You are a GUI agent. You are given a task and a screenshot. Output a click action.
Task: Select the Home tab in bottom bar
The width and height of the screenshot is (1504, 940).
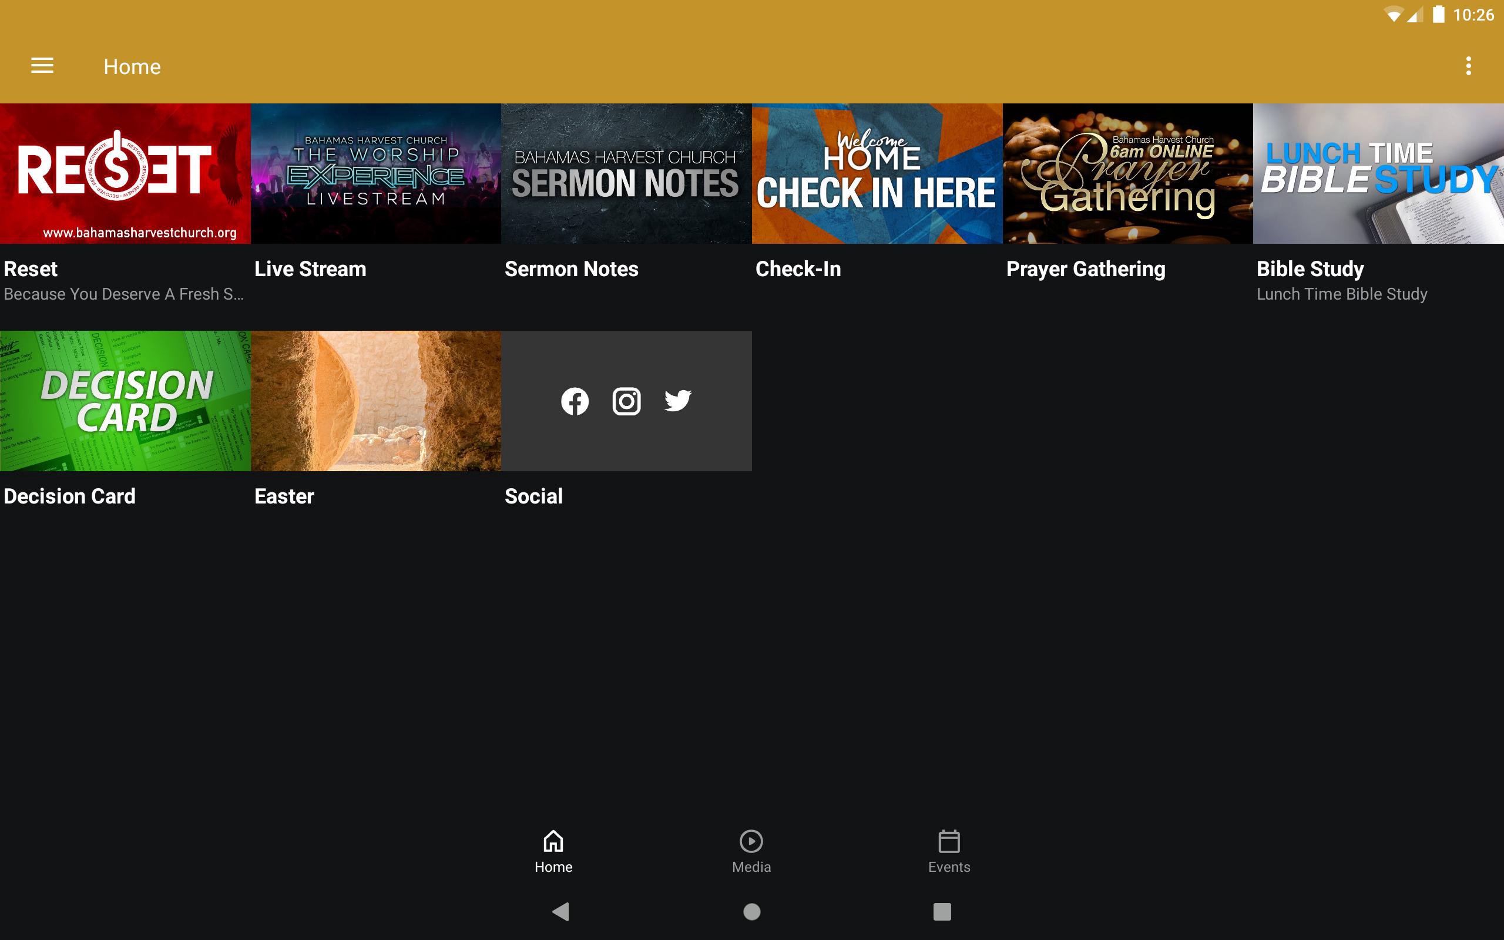(553, 851)
